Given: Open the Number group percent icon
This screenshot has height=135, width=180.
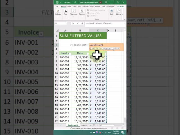Looking at the screenshot, I should [x=82, y=11].
